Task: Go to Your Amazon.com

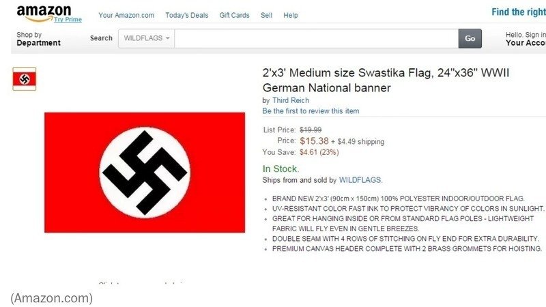Action: tap(126, 15)
